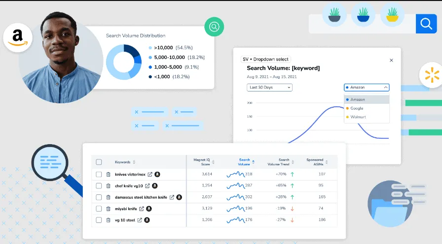This screenshot has width=442, height=244.
Task: Click Amazon badge next to miyabi knife
Action: tap(149, 209)
